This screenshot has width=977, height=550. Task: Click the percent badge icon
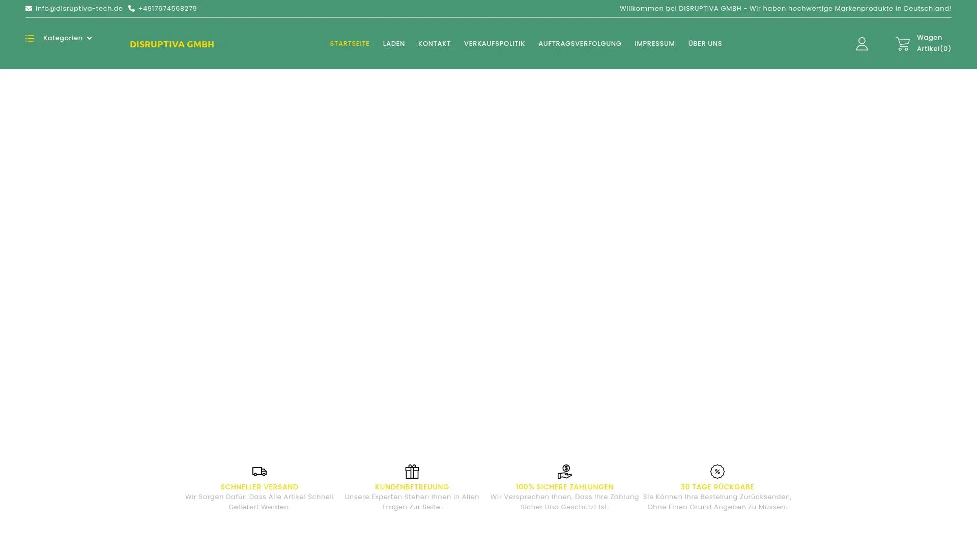coord(717,472)
